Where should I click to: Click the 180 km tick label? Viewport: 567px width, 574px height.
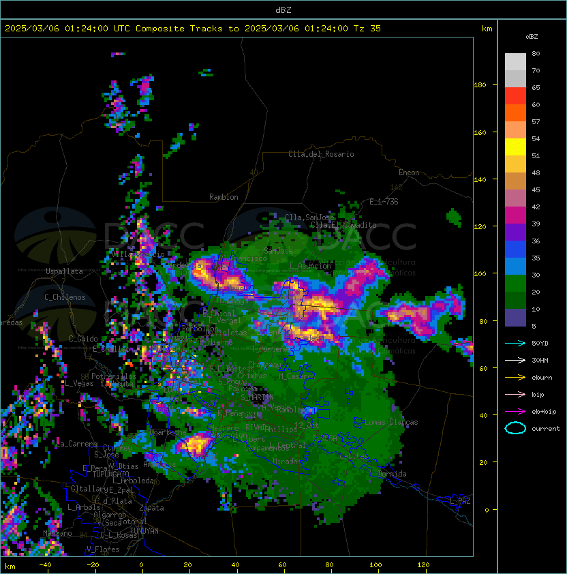480,85
